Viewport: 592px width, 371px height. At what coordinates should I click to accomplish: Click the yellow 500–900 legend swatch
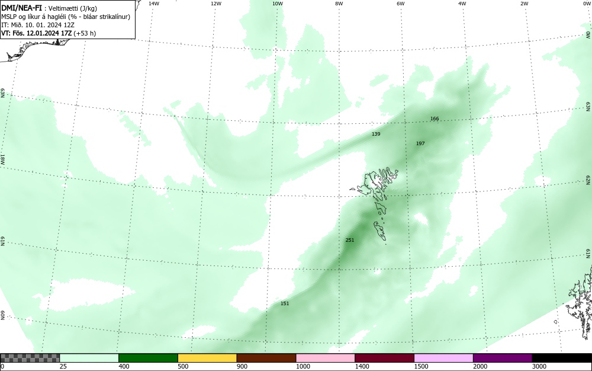[207, 358]
